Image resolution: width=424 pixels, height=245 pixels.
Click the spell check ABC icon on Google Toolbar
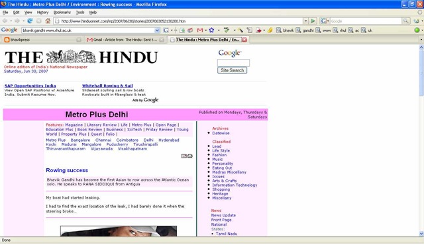pos(227,30)
